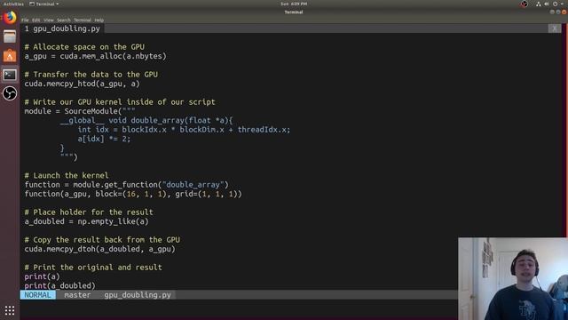Click the 'function(a_gpu, block=' line
Image resolution: width=568 pixels, height=320 pixels.
133,194
